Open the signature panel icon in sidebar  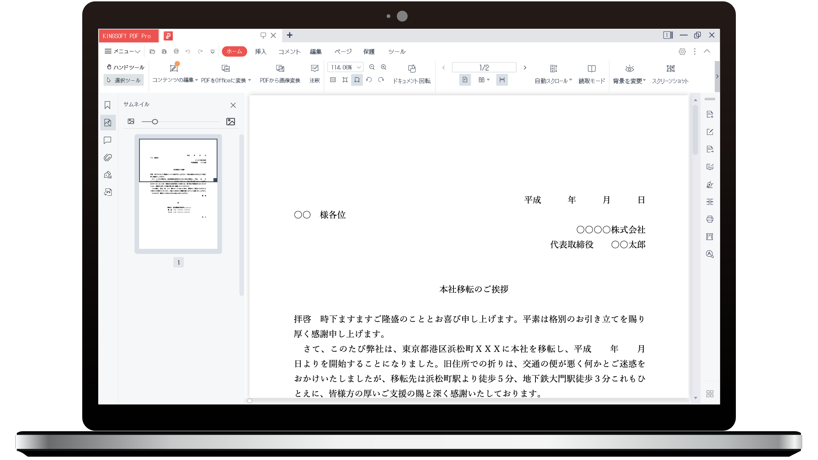point(108,175)
